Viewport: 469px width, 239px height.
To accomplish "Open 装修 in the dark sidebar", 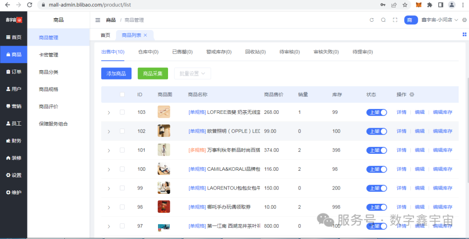I will 14,158.
